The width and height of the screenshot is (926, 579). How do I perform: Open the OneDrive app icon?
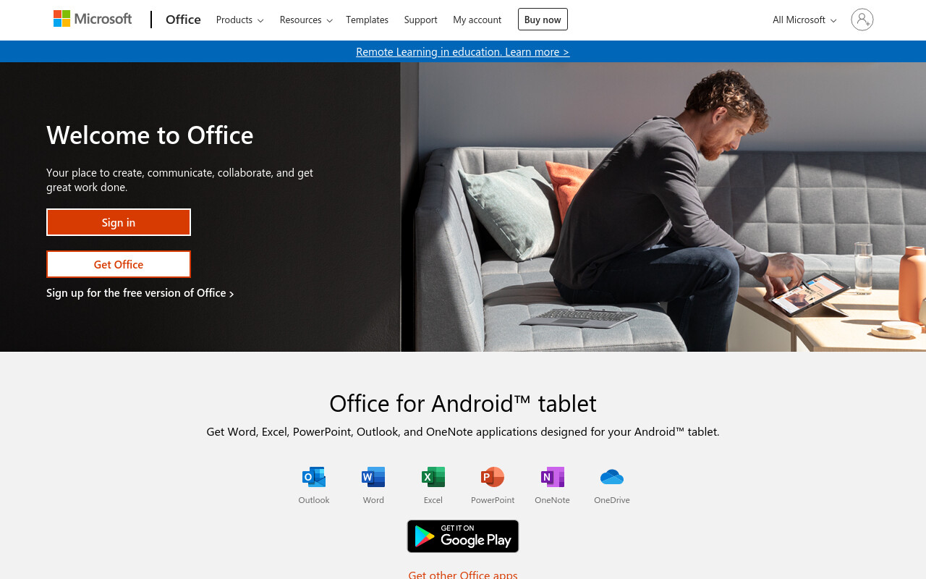[x=612, y=477]
